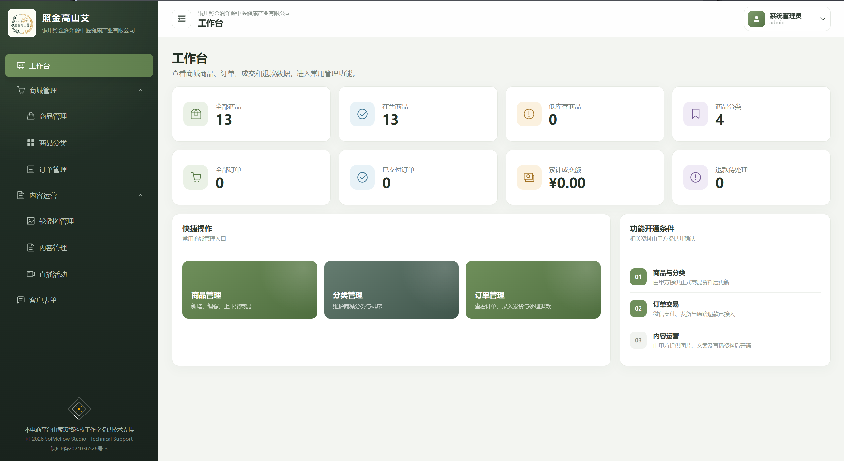Toggle the sidebar collapse hamburger button
This screenshot has width=844, height=461.
click(181, 19)
